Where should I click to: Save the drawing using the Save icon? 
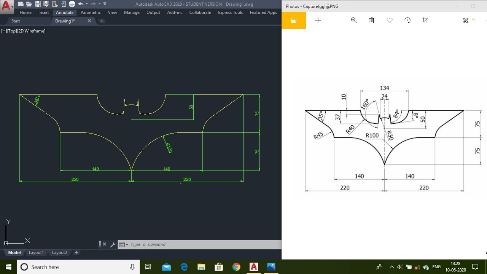(38, 4)
